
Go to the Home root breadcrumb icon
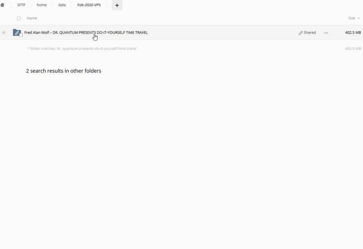tap(2, 5)
